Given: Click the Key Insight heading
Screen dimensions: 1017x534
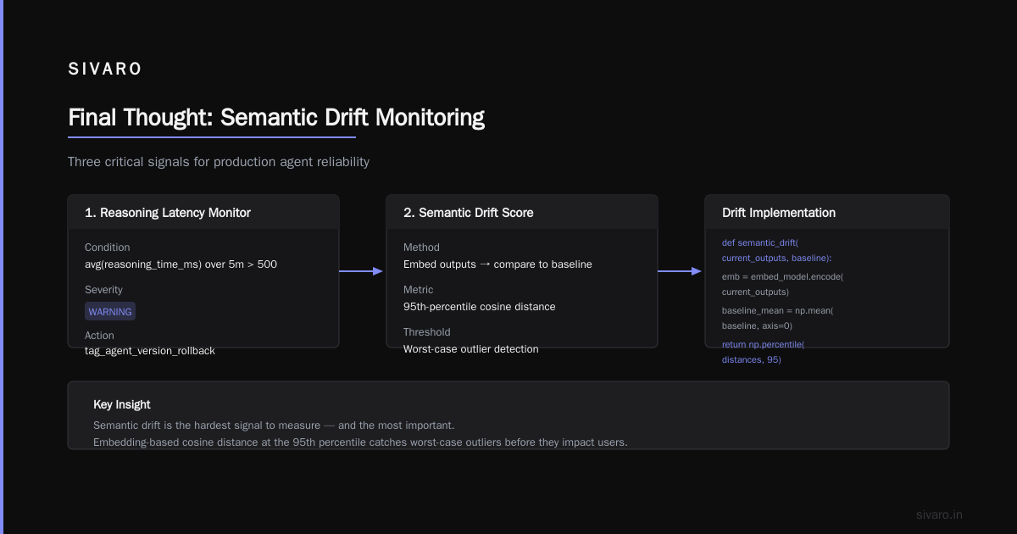Looking at the screenshot, I should coord(122,404).
